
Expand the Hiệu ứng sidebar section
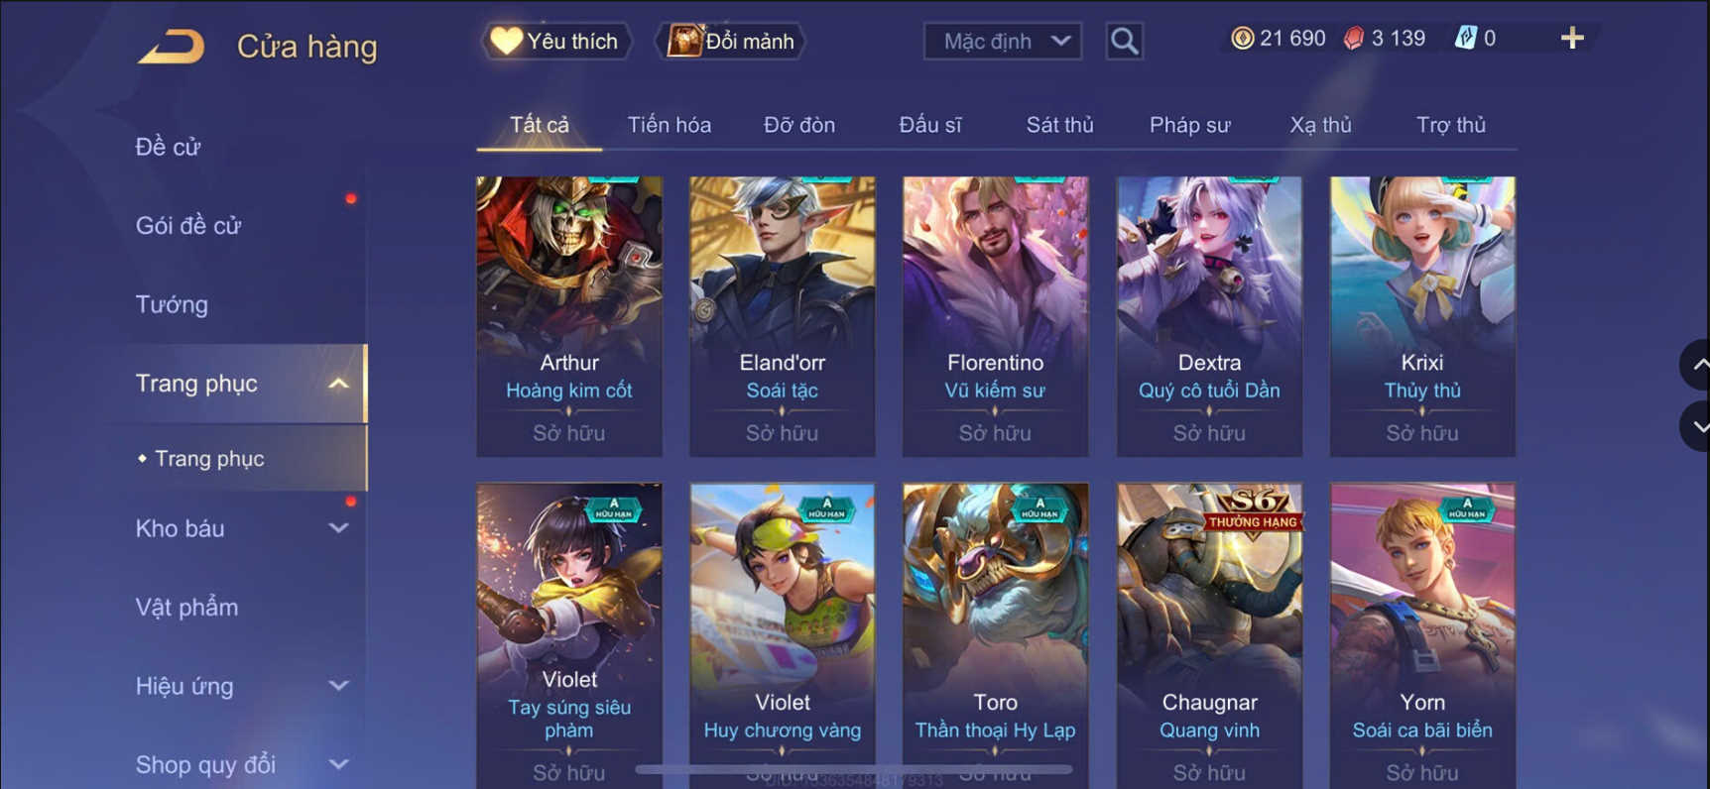[x=338, y=686]
